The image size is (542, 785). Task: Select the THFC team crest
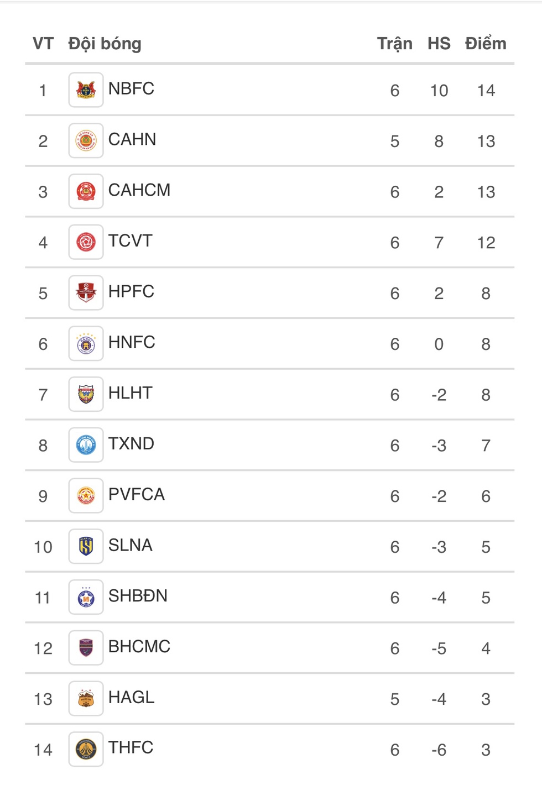[86, 749]
